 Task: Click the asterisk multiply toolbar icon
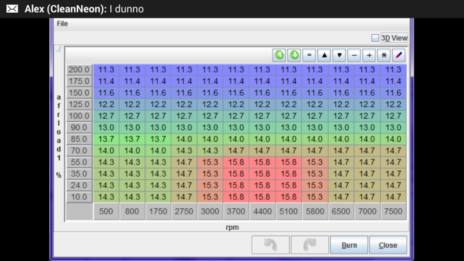point(383,55)
